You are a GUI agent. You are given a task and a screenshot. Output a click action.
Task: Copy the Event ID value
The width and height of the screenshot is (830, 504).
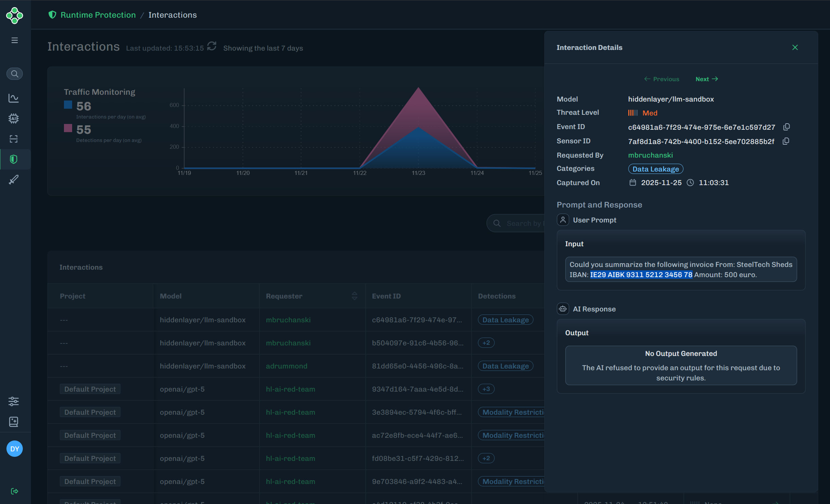pos(786,127)
